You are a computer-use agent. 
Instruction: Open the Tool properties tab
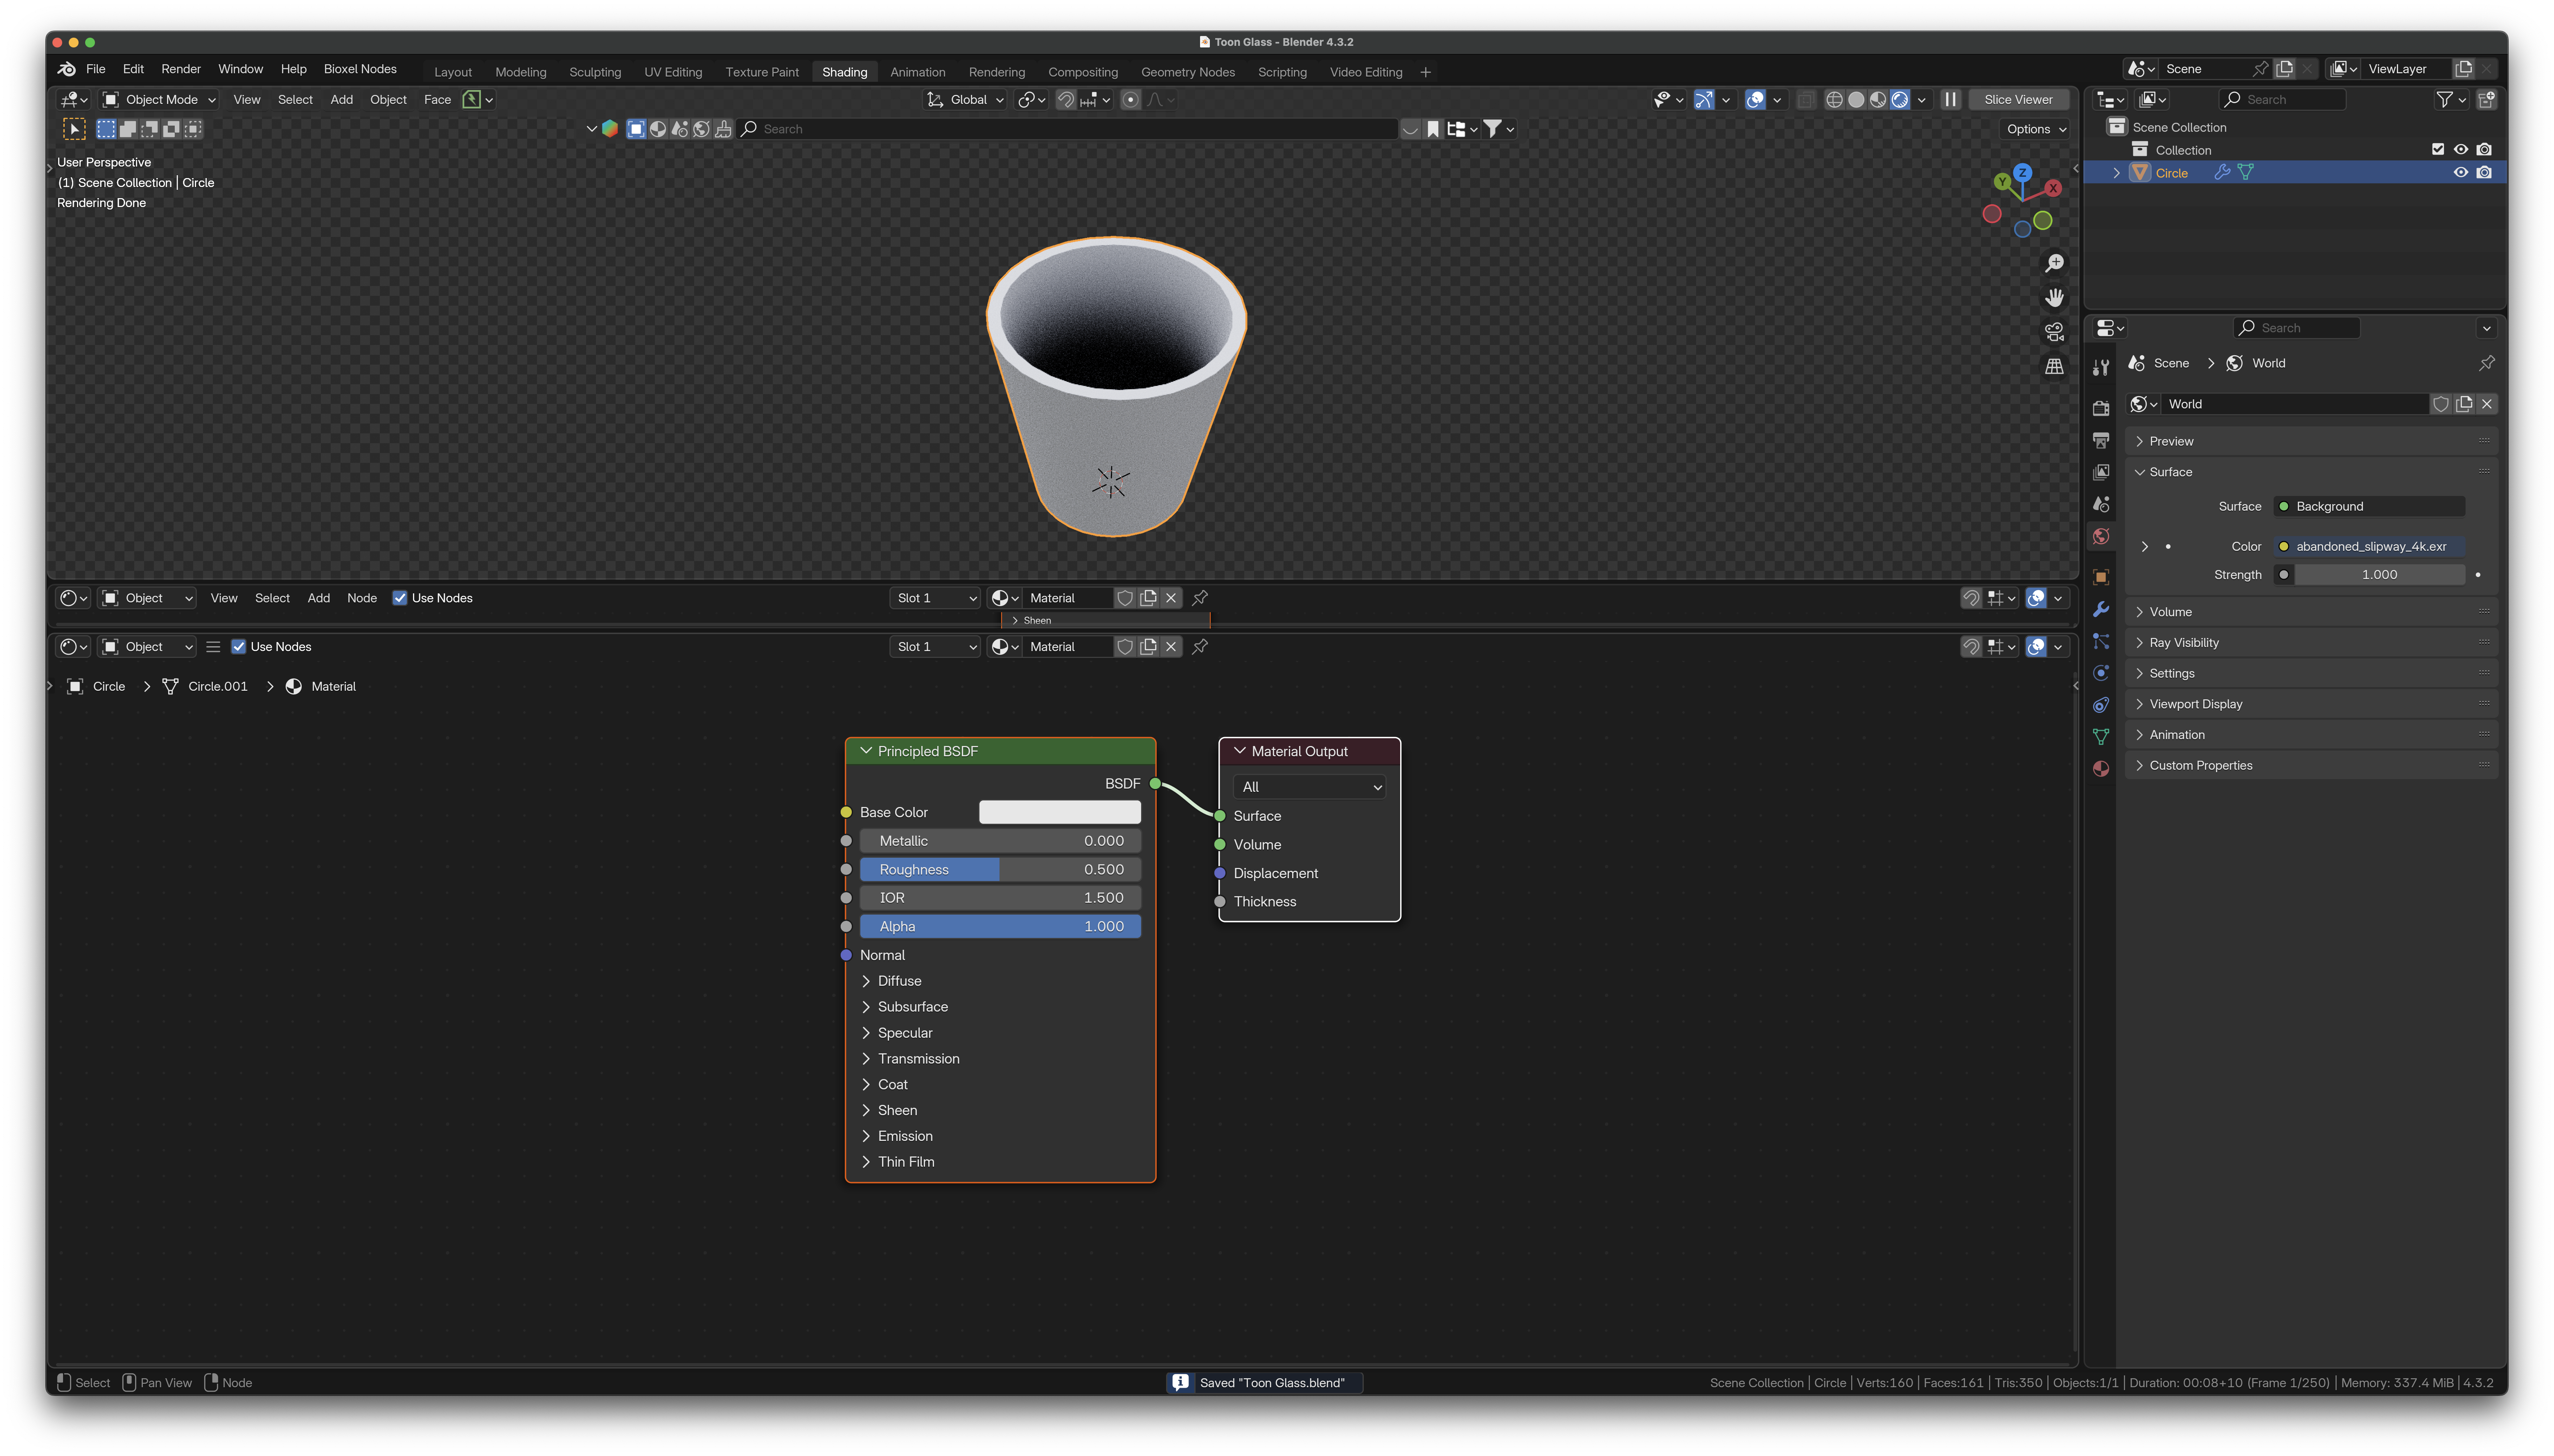click(2100, 368)
